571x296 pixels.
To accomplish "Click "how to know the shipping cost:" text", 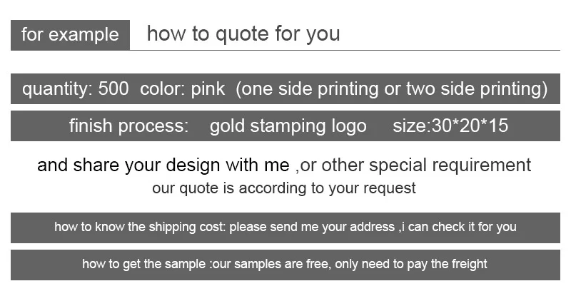I will pos(139,227).
